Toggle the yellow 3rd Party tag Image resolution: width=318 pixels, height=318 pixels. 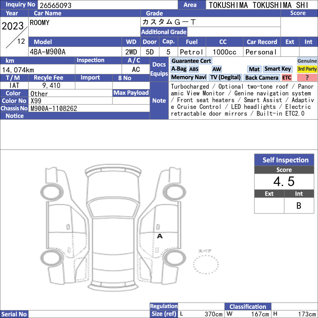307,69
